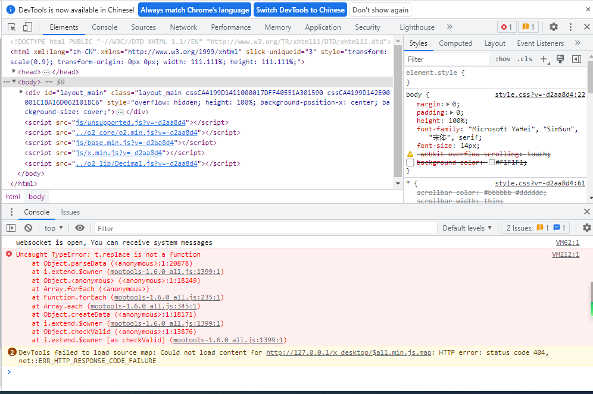
Task: Open DevTools settings gear
Action: [x=554, y=27]
